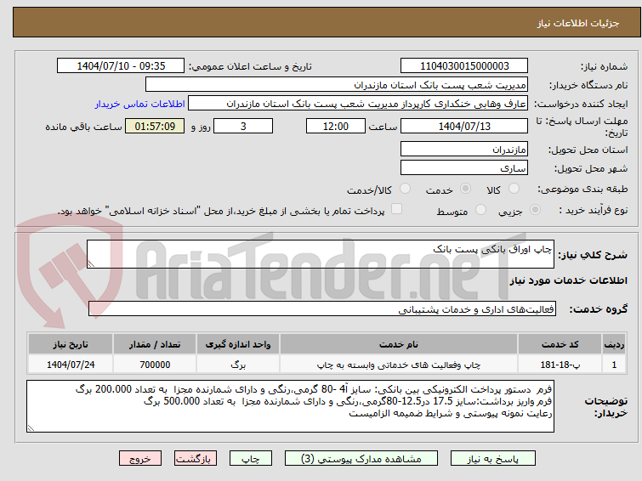Click the resize handle of توضیحات خریدار box
Image resolution: width=642 pixels, height=481 pixels.
[x=31, y=427]
